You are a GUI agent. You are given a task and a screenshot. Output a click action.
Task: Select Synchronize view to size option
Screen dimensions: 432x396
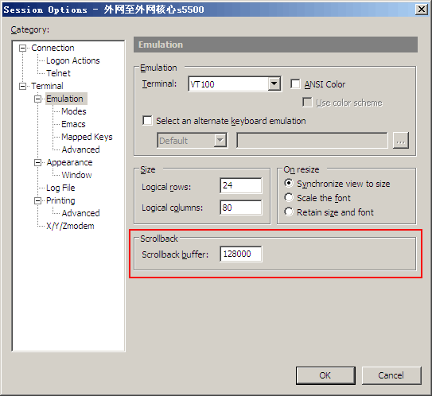point(289,183)
